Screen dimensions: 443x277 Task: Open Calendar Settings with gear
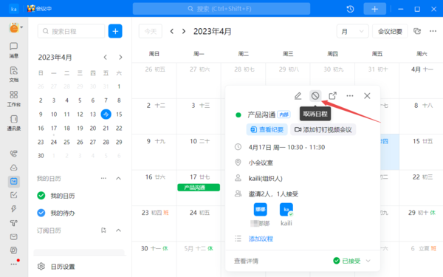(56, 266)
